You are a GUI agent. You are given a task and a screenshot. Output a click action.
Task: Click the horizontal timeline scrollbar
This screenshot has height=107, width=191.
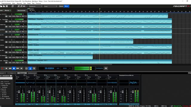70,64
